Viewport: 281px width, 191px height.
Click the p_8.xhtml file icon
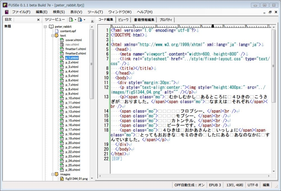coord(62,89)
